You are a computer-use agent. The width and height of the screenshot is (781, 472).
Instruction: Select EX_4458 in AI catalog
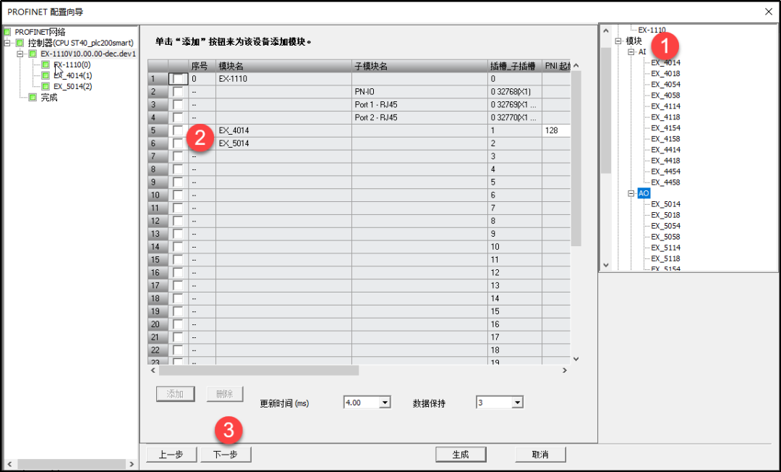point(665,182)
